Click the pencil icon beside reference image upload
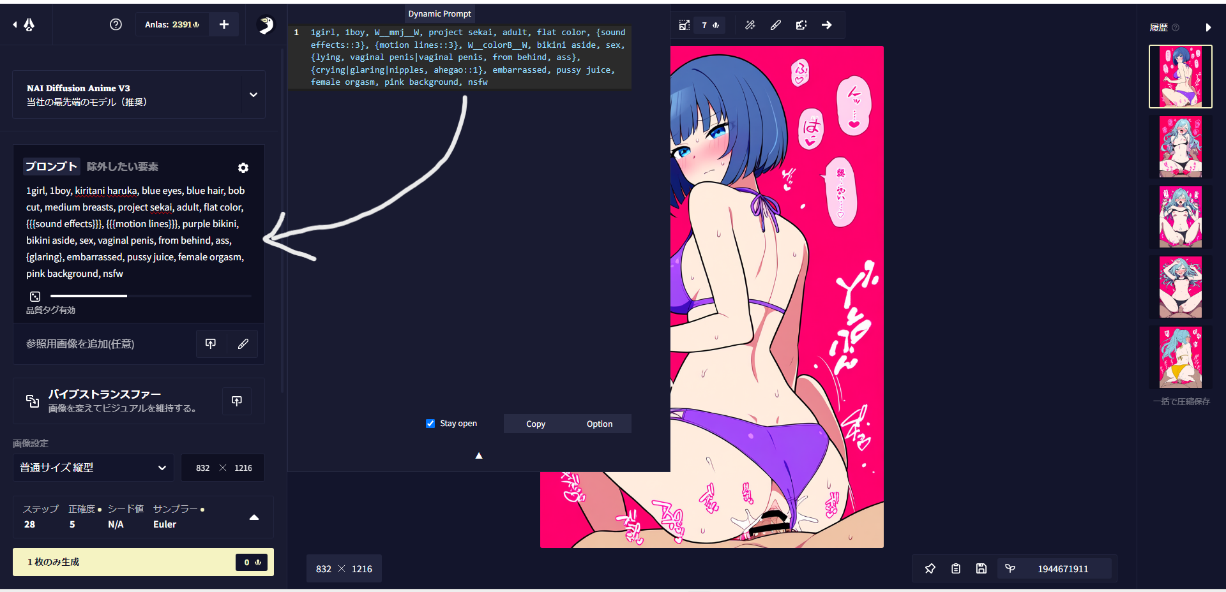Image resolution: width=1226 pixels, height=592 pixels. pos(243,344)
